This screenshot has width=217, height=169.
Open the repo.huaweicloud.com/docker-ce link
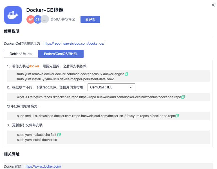point(74,44)
